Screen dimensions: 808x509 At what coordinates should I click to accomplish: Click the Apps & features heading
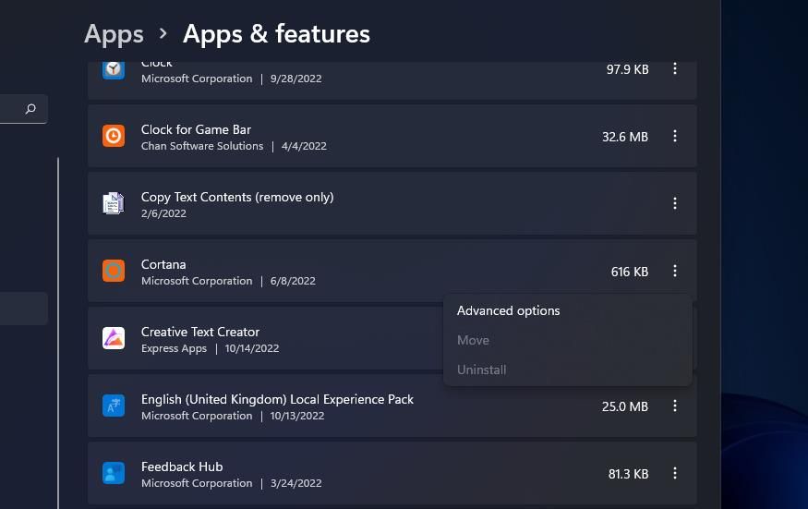276,34
